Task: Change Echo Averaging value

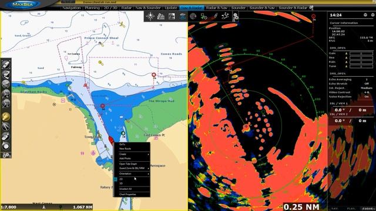Action: pyautogui.click(x=367, y=80)
